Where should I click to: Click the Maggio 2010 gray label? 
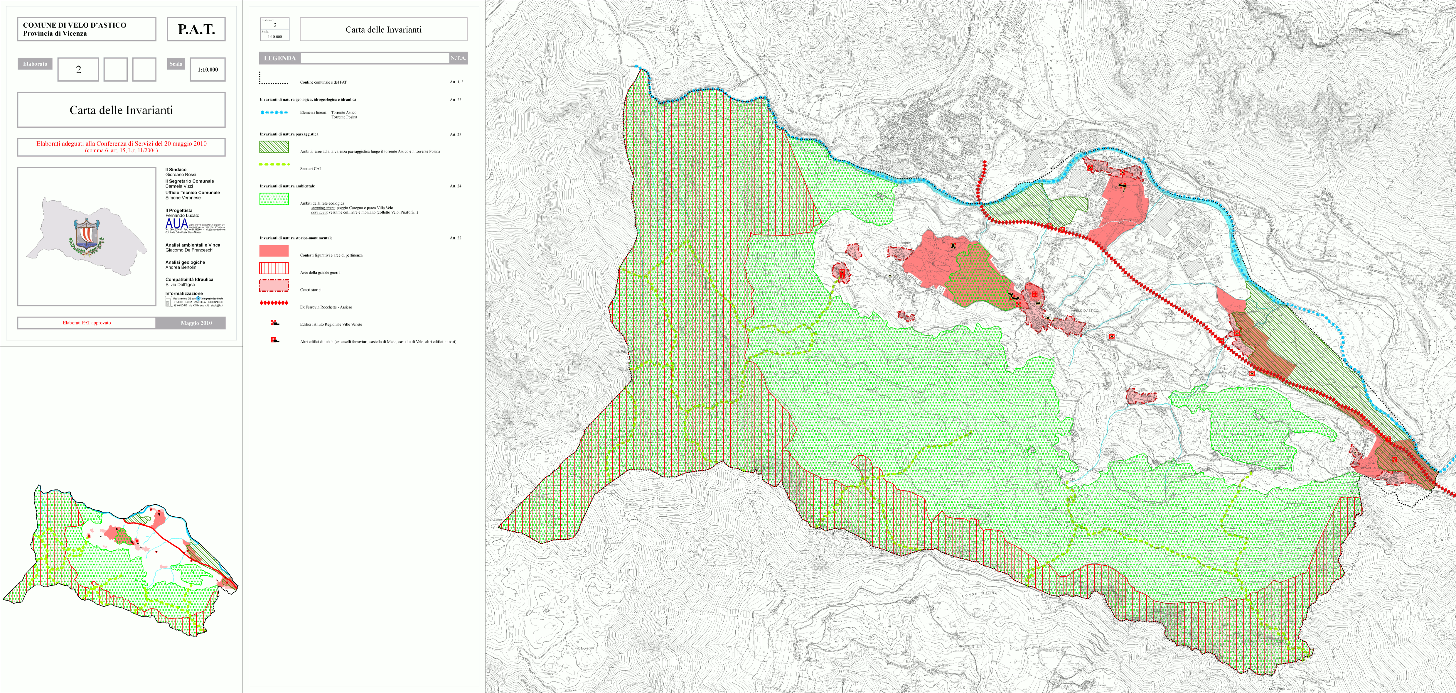point(196,323)
